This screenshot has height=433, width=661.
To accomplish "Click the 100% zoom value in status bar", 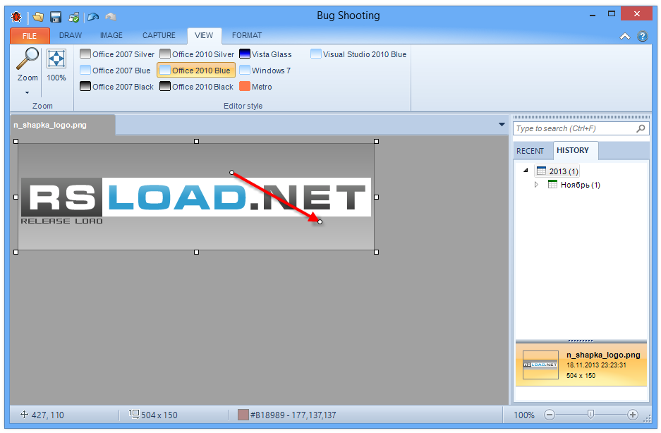I will [x=523, y=415].
